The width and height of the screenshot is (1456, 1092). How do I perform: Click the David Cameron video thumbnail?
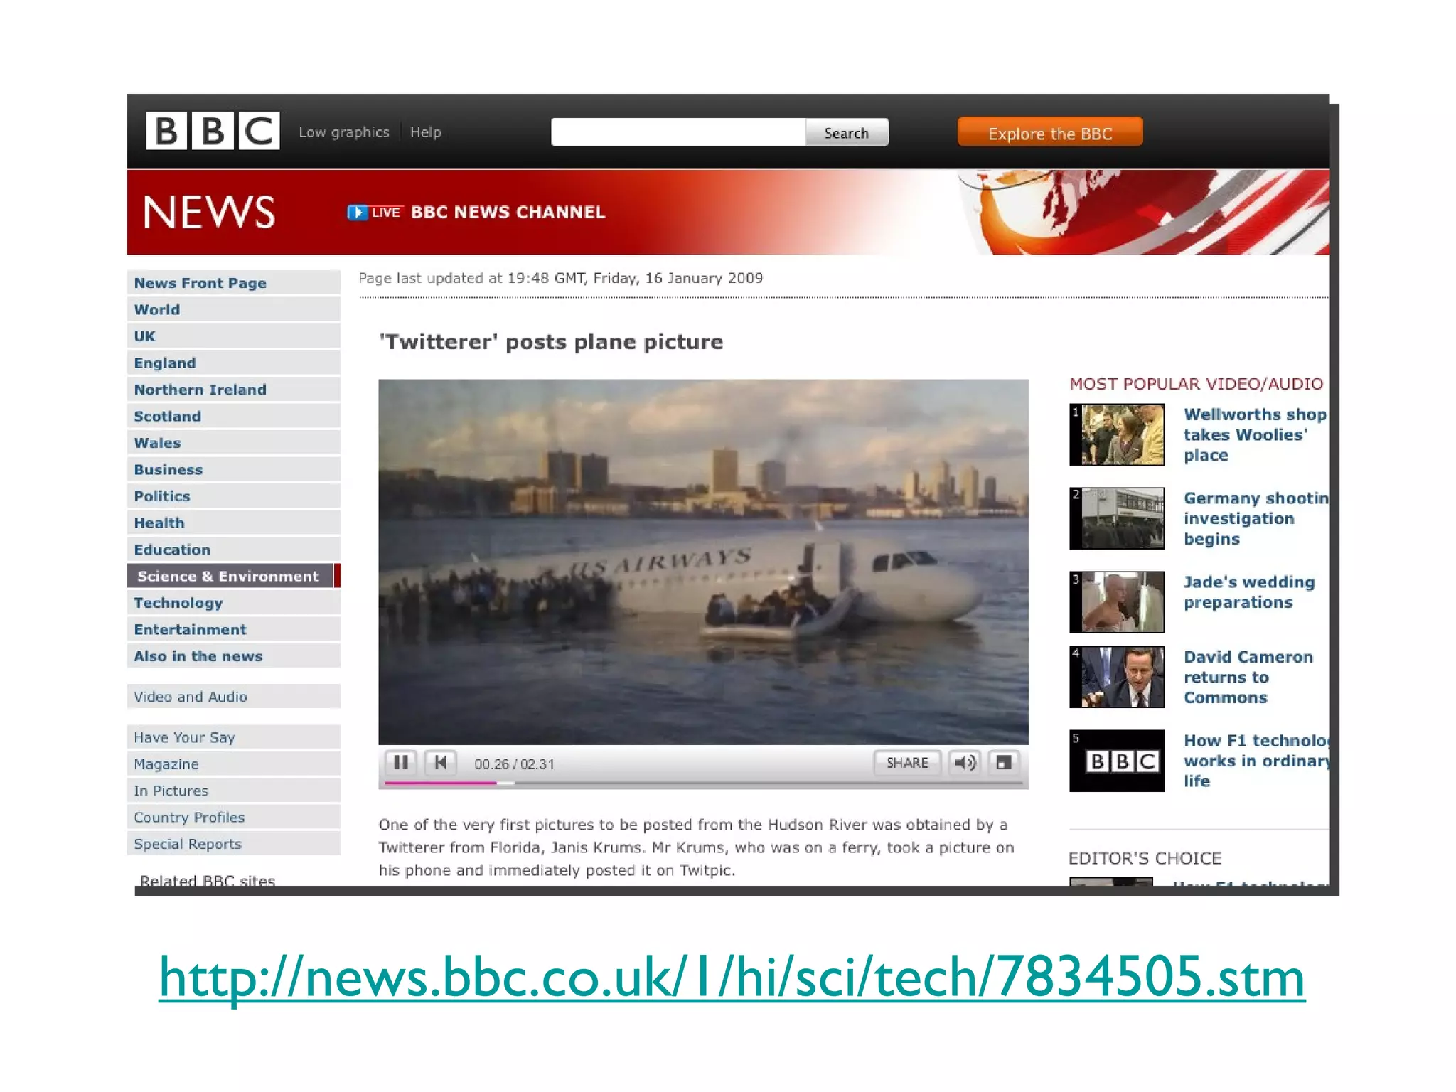(x=1117, y=677)
